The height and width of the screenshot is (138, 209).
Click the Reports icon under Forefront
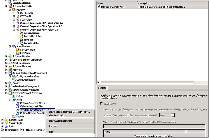click(x=14, y=116)
